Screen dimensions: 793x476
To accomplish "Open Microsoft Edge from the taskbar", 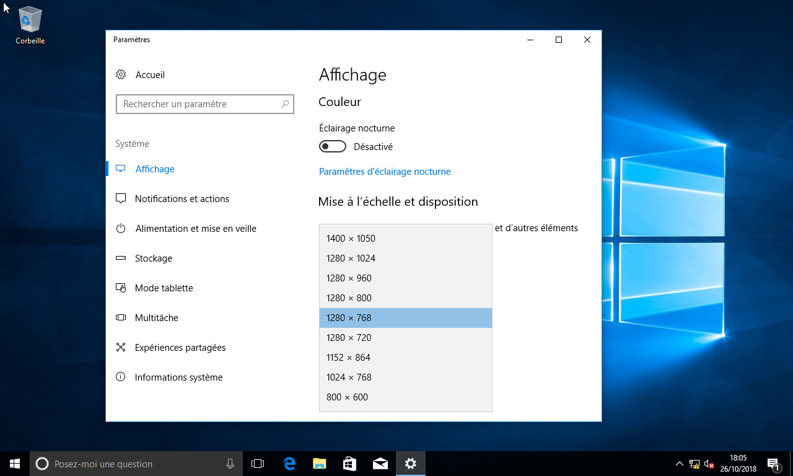I will point(289,464).
